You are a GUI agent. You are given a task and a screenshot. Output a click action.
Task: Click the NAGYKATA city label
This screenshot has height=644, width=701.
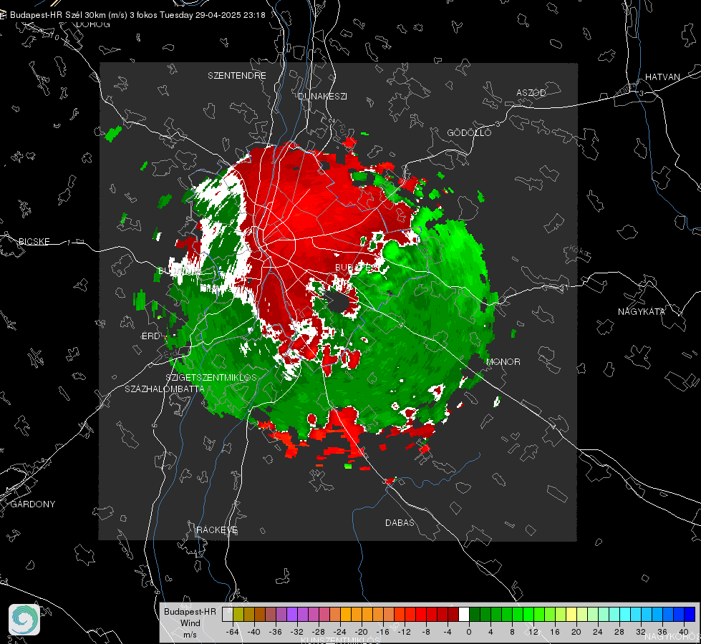pos(642,312)
